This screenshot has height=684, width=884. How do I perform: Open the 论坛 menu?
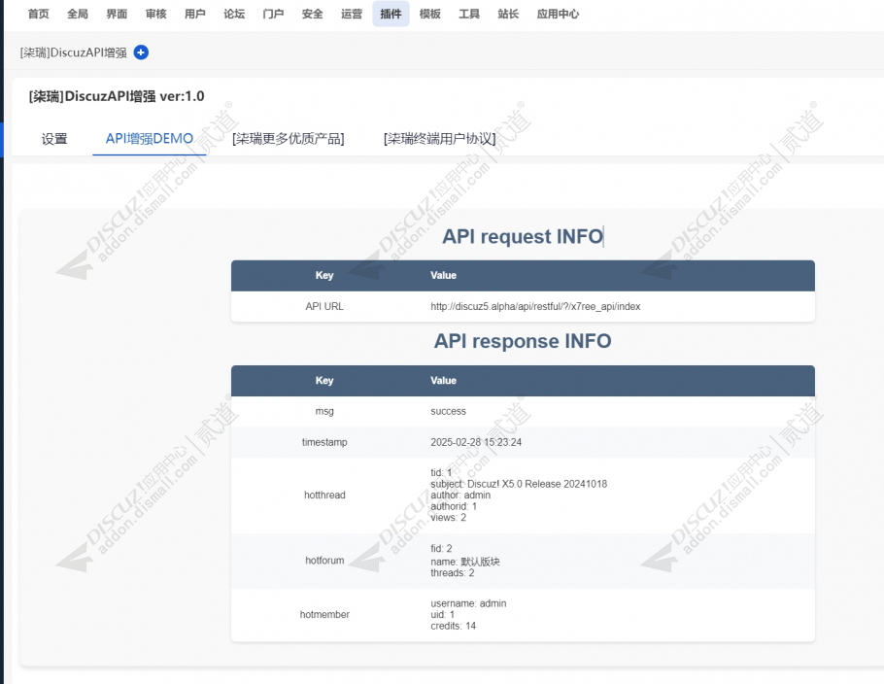click(x=234, y=14)
